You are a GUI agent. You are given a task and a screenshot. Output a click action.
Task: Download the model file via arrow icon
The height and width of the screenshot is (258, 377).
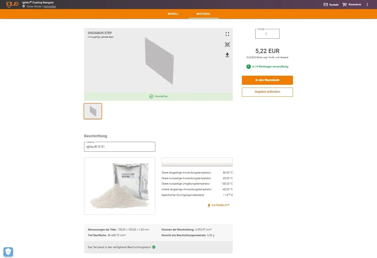click(227, 55)
